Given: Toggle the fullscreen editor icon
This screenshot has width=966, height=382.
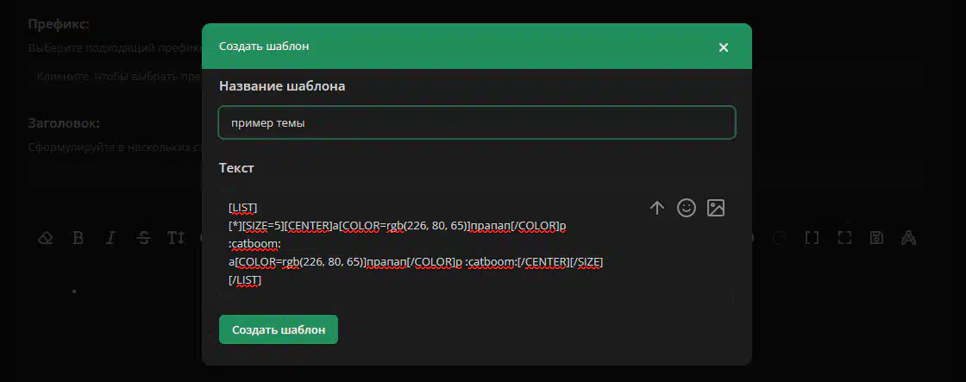Looking at the screenshot, I should tap(844, 238).
